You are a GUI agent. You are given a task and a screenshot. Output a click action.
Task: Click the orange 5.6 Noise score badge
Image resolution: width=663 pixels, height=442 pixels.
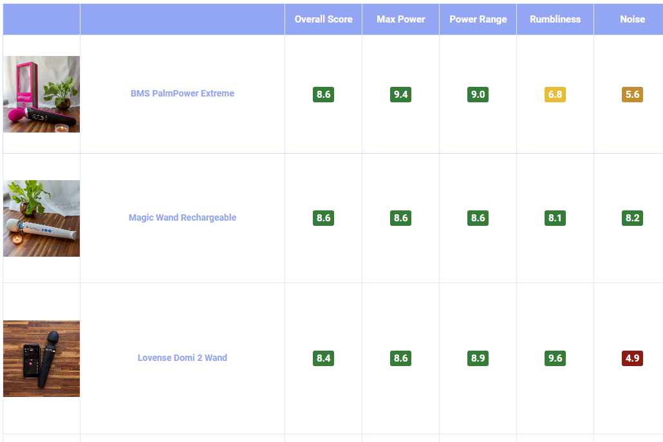coord(632,95)
